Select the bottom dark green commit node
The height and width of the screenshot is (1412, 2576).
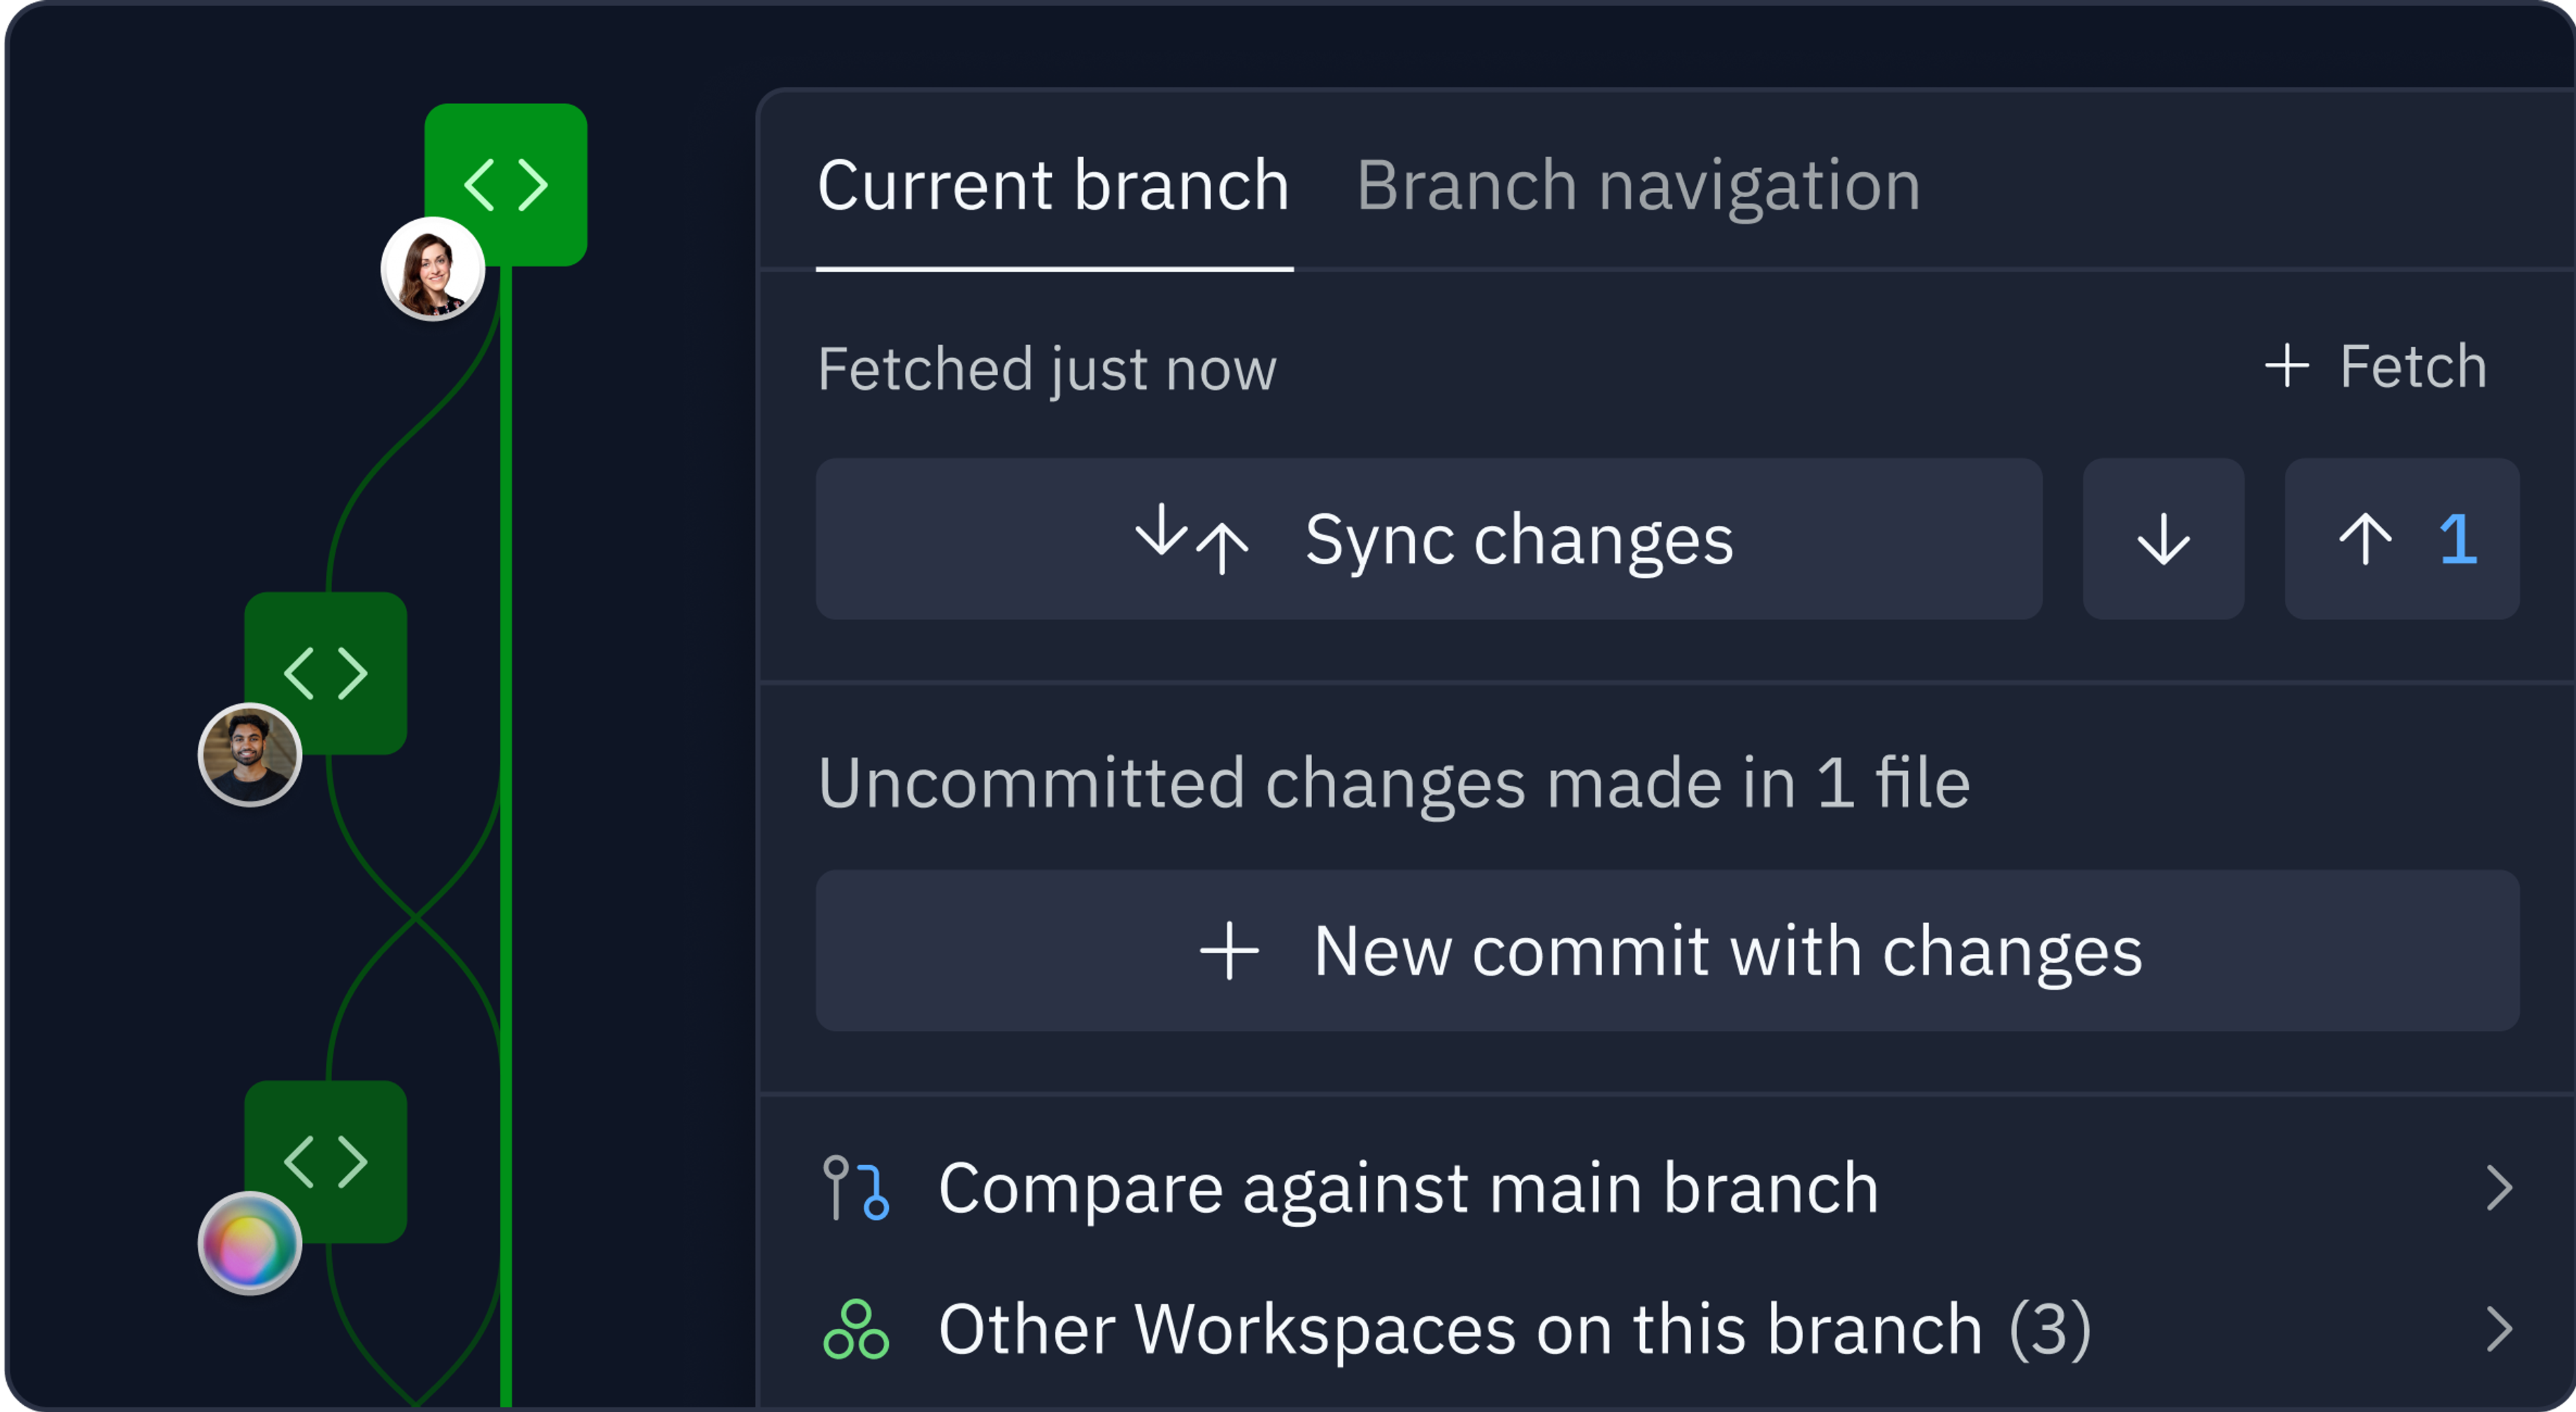click(326, 1161)
